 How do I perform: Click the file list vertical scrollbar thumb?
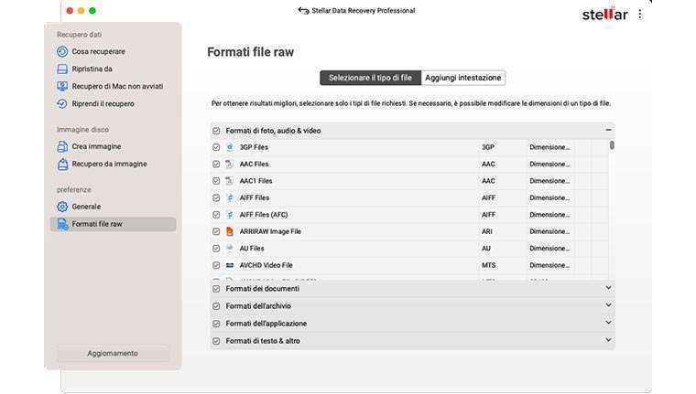(x=612, y=145)
